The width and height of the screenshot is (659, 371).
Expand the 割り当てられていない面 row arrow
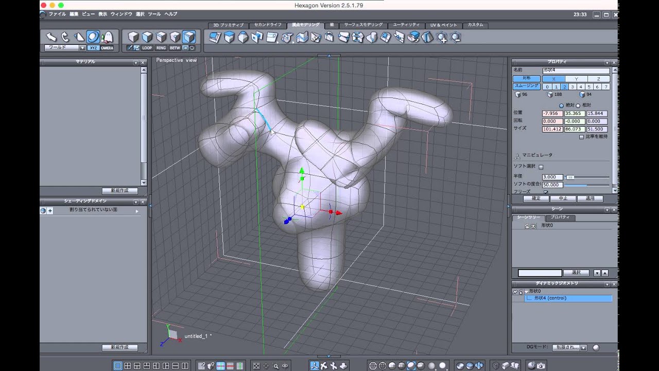(137, 211)
